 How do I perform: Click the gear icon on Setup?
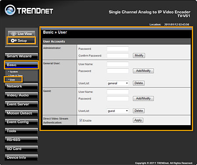coord(14,41)
